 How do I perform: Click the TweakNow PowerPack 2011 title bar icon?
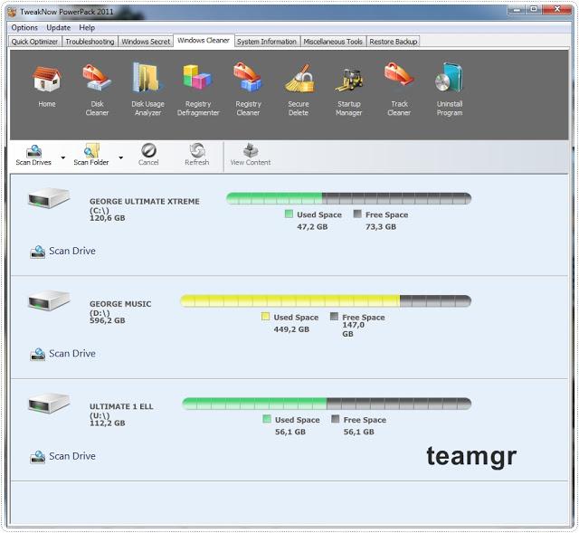pyautogui.click(x=12, y=12)
